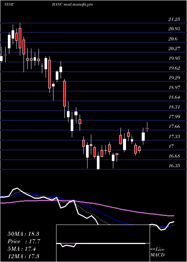Click the 18.64 price axis label
The width and height of the screenshot is (187, 262).
point(174,97)
